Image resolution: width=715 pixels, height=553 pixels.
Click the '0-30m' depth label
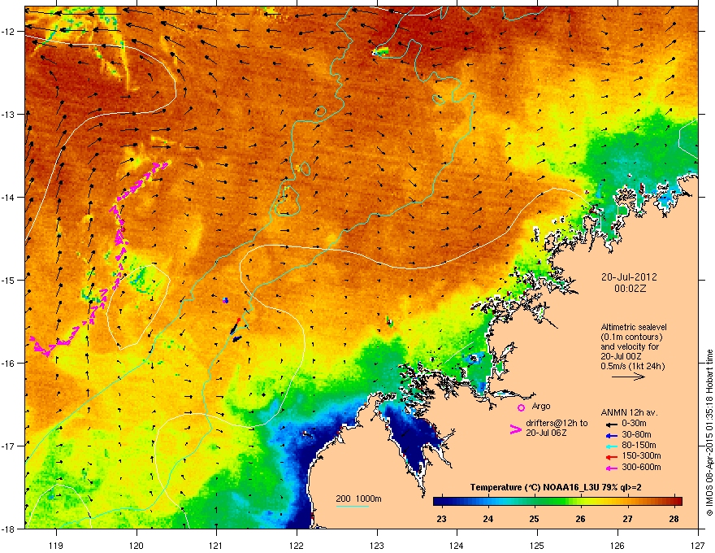point(635,424)
